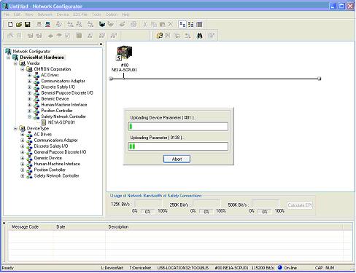This screenshot has height=273, width=356.
Task: Open the Edit menu
Action: point(17,15)
